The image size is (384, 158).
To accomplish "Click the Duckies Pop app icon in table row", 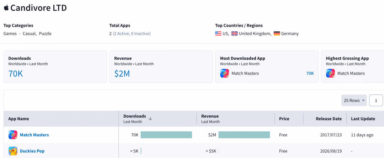I will coord(13,151).
